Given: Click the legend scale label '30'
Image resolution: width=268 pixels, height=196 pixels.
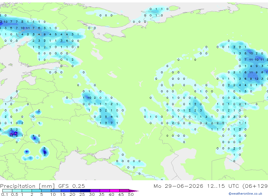Looking at the screenshot, I should point(92,194).
